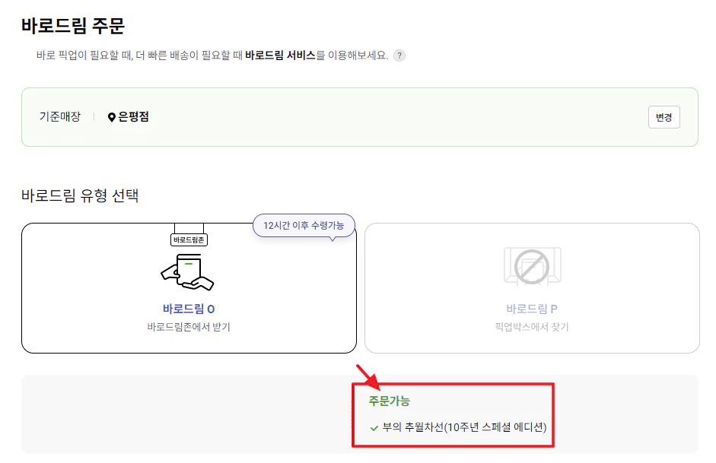Screen dimensions: 716x463
Task: Open the help question mark tooltip
Action: pos(399,54)
